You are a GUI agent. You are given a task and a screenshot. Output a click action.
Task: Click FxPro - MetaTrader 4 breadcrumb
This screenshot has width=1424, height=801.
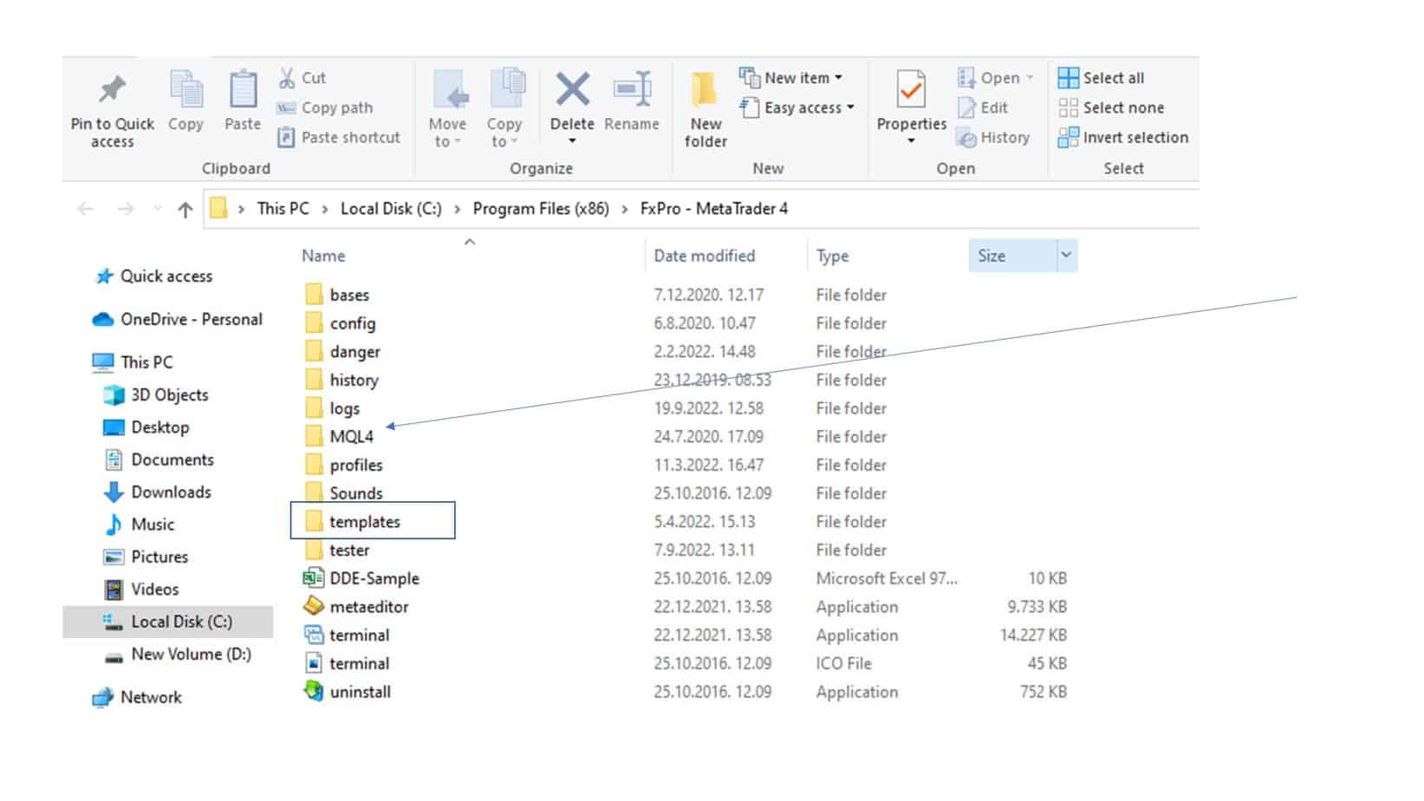[x=714, y=209]
